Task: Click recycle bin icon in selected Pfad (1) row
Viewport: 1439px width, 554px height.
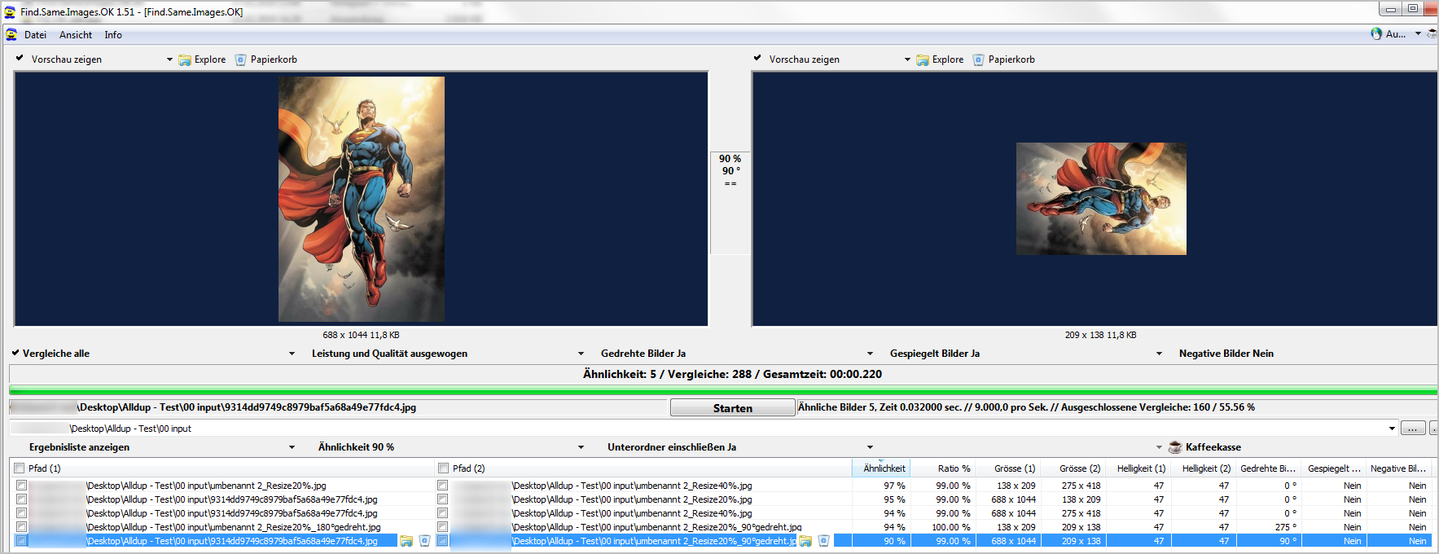Action: (x=424, y=541)
